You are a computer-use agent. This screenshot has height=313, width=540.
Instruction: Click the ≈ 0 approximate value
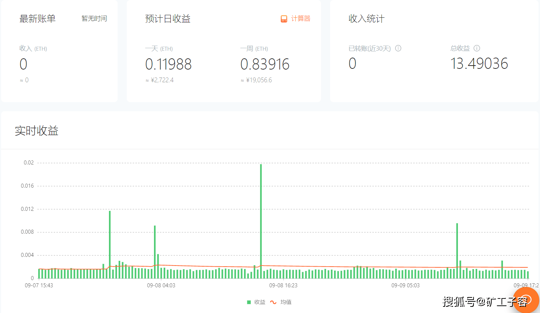coord(24,80)
